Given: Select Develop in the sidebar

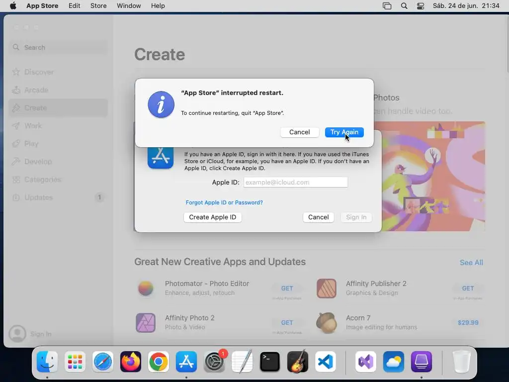Looking at the screenshot, I should click(x=58, y=162).
